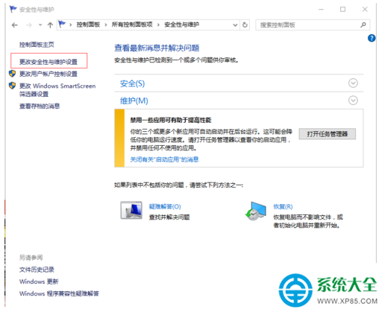Image resolution: width=379 pixels, height=309 pixels.
Task: Click the recovery clock monitor icon
Action: (x=256, y=211)
